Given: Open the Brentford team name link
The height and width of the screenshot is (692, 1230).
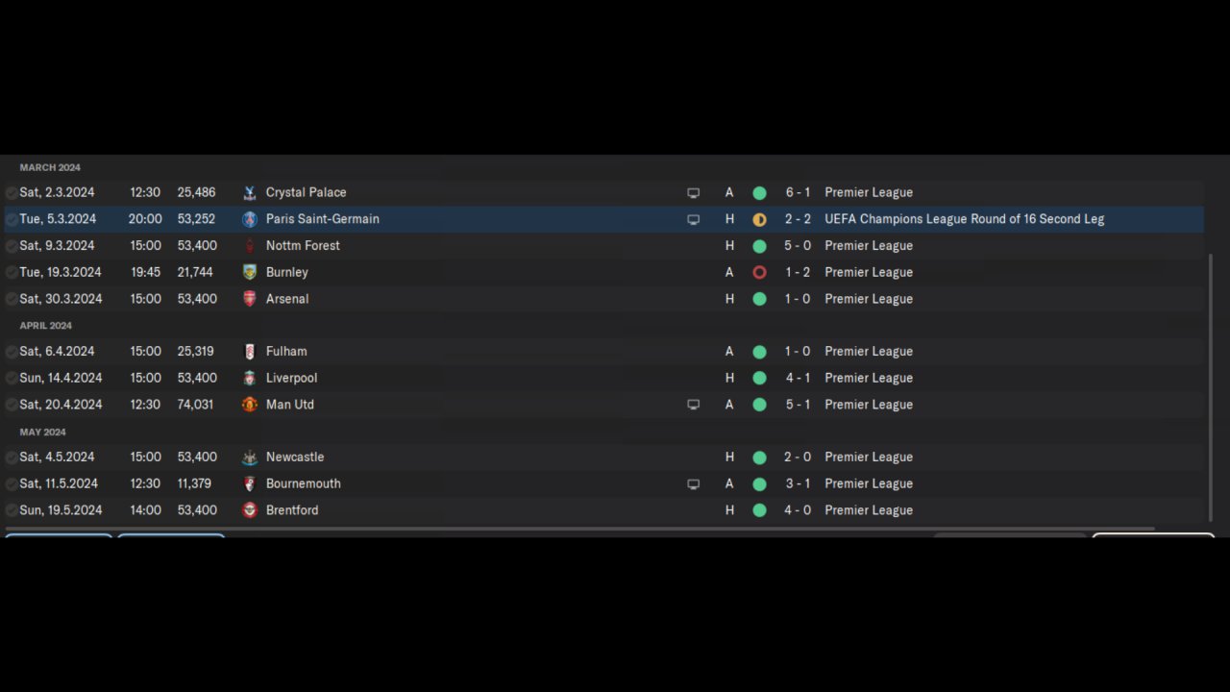Looking at the screenshot, I should [x=292, y=510].
